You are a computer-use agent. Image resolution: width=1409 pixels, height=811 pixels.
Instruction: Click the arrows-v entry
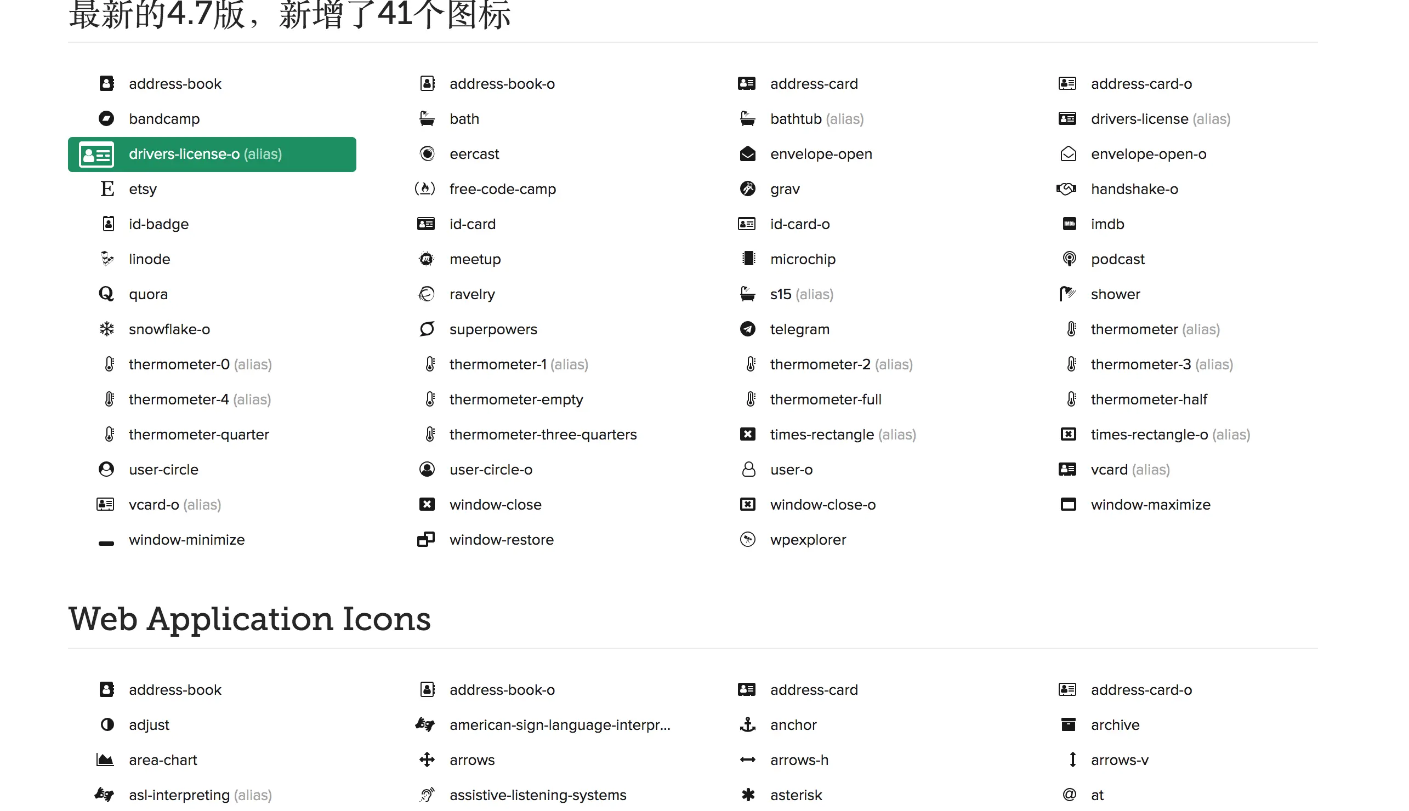[x=1119, y=759]
